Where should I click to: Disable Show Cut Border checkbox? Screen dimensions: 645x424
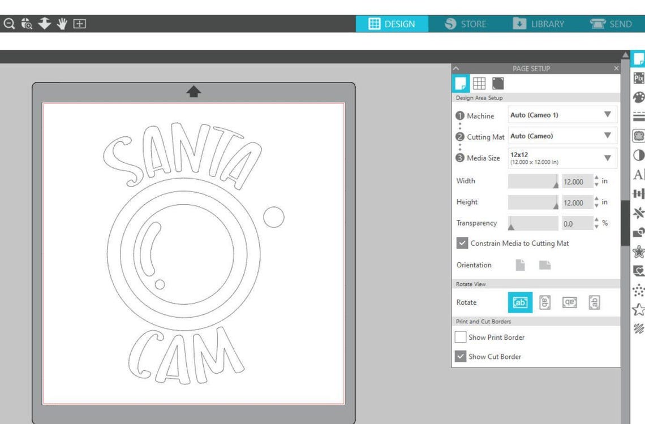click(x=461, y=356)
